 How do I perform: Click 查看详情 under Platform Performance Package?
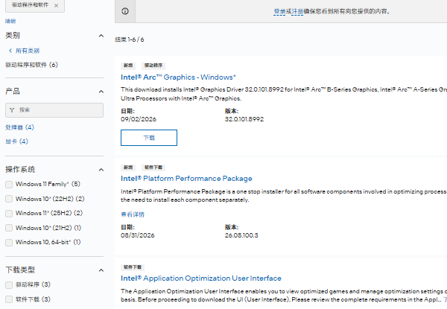pos(133,214)
